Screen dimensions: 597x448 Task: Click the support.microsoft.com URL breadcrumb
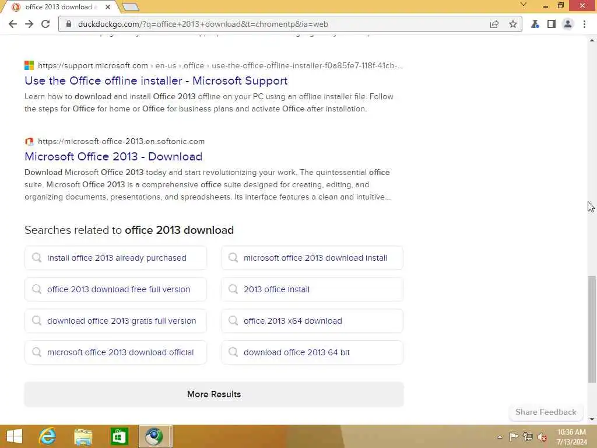click(x=220, y=65)
